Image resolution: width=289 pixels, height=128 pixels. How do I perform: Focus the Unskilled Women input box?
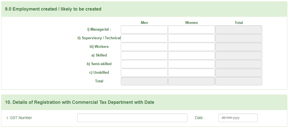191,73
